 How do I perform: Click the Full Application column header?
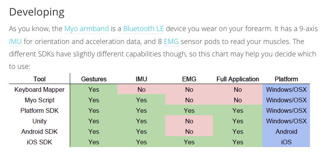pyautogui.click(x=238, y=79)
